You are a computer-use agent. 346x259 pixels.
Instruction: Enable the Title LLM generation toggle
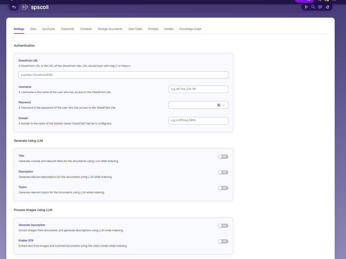pos(223,157)
